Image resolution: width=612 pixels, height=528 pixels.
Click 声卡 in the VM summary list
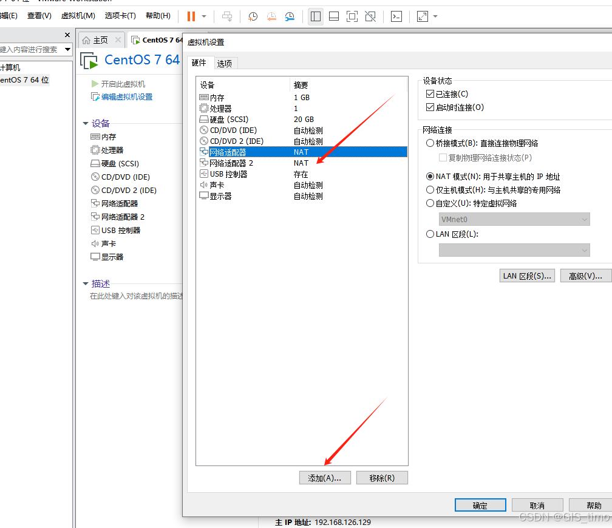[x=103, y=243]
